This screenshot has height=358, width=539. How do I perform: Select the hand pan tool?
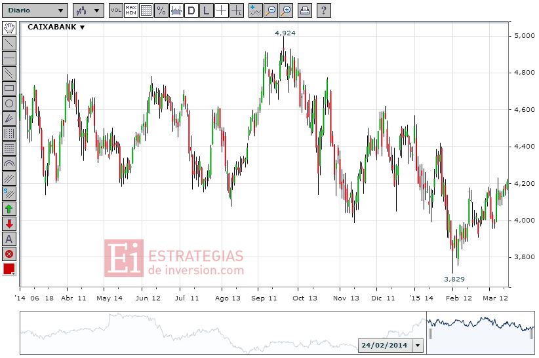point(9,27)
